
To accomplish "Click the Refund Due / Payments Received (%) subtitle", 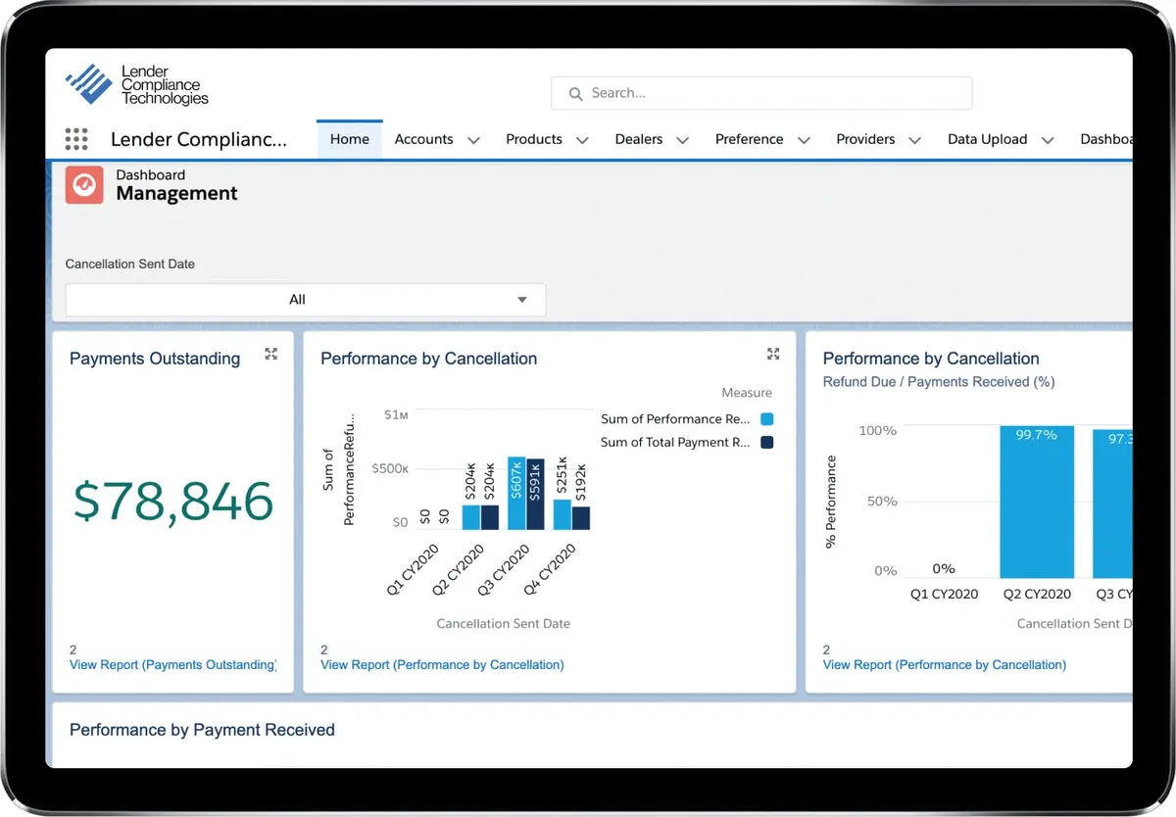I will (x=939, y=382).
